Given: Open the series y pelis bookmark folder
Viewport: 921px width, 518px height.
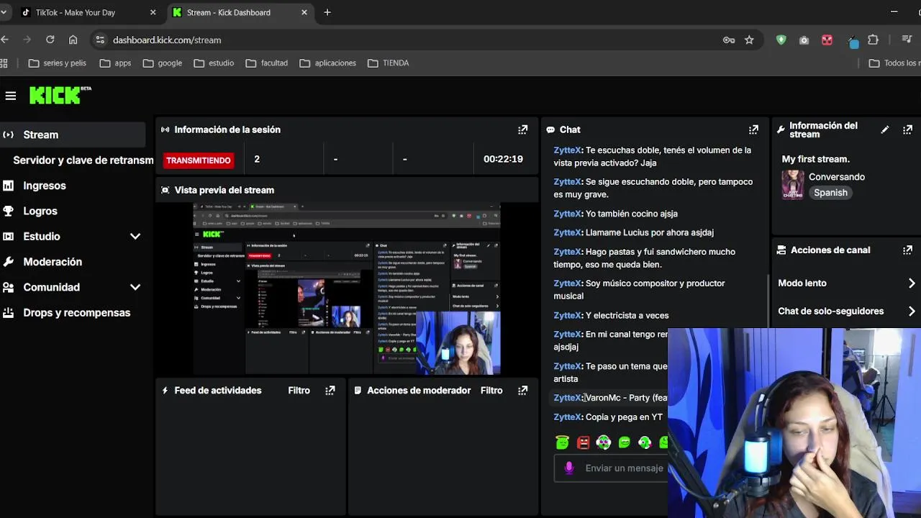Looking at the screenshot, I should click(57, 63).
